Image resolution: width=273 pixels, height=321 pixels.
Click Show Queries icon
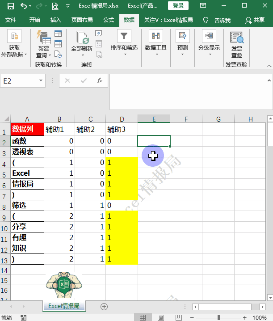(58, 34)
